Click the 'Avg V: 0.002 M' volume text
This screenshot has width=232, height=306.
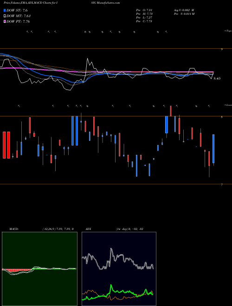pos(184,10)
